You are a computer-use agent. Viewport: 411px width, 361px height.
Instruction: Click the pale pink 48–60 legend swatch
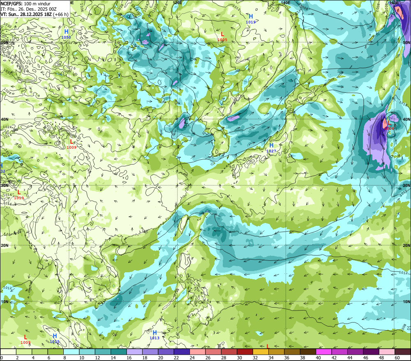[x=387, y=352]
